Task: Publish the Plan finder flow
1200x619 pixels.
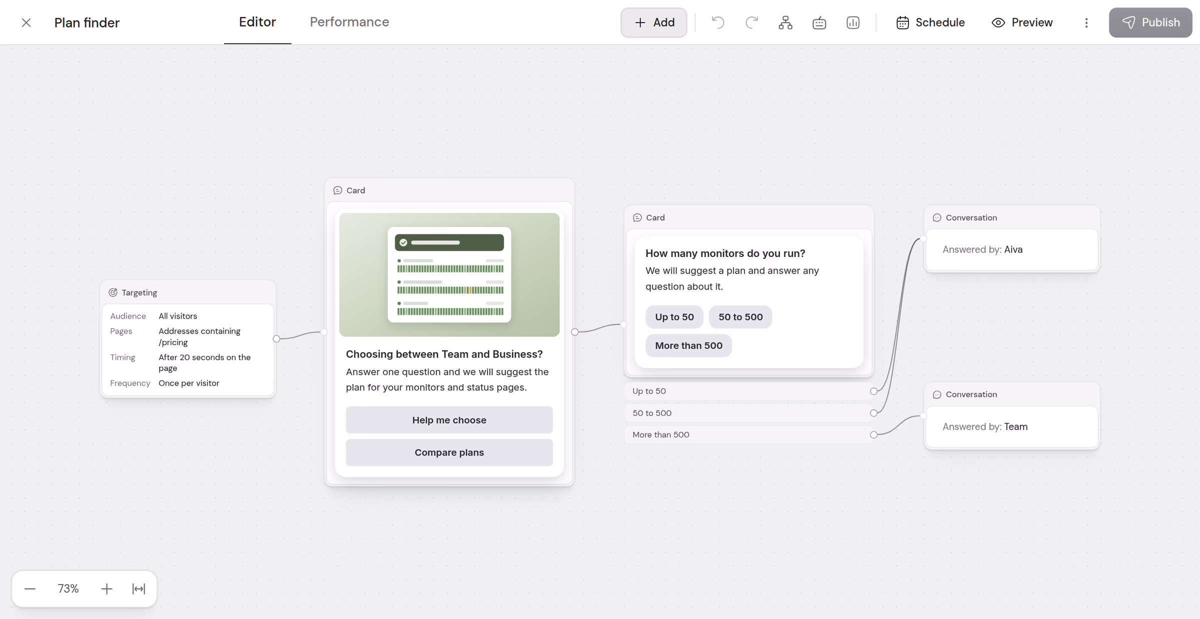Action: coord(1150,22)
